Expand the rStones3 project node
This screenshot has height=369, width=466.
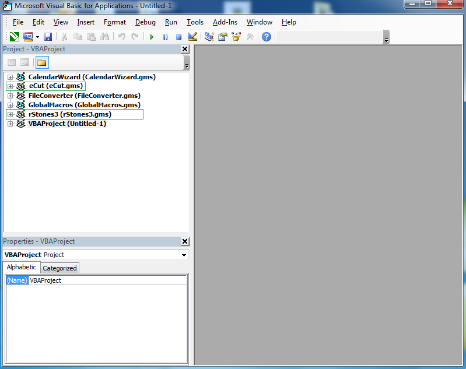click(10, 115)
